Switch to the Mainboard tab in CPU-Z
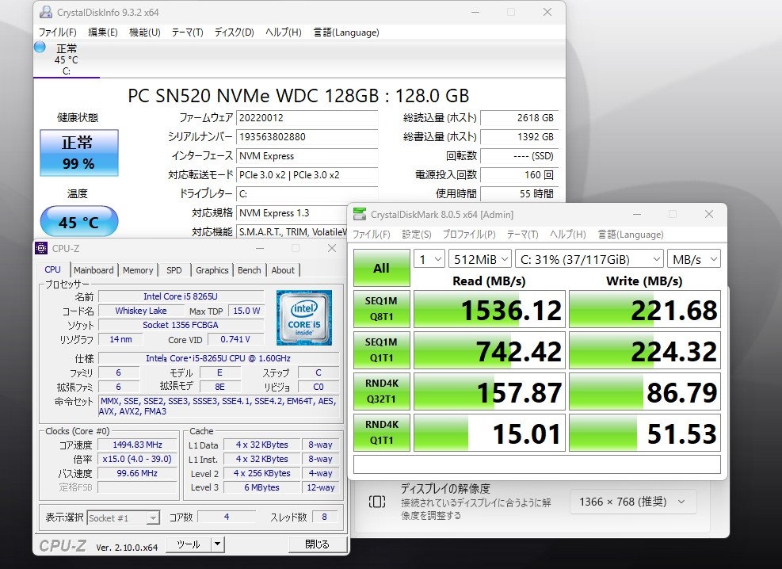The height and width of the screenshot is (569, 782). 93,270
